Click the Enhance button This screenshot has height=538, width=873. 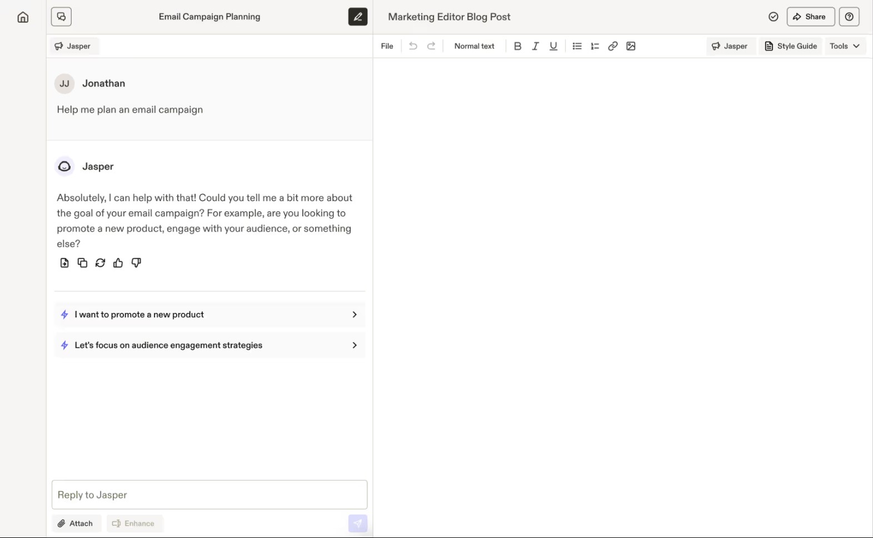tap(134, 524)
